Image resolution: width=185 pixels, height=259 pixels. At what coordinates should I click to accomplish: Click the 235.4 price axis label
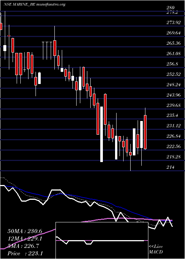point(172,115)
